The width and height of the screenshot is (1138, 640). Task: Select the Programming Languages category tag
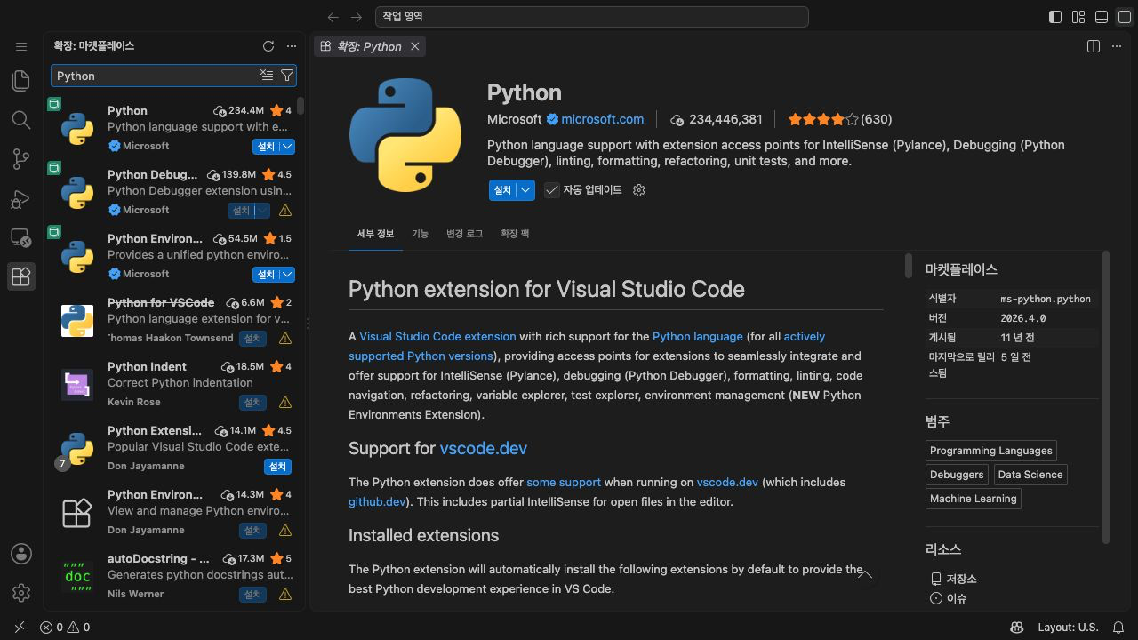click(990, 451)
